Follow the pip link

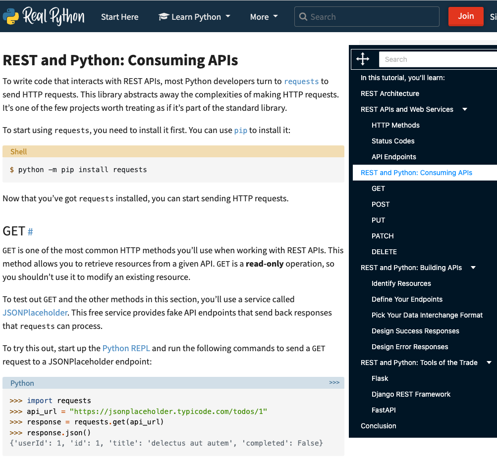tap(241, 131)
